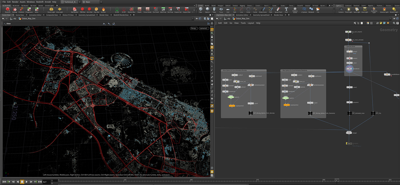This screenshot has height=185, width=400.
Task: Switch to the Redshift RenderView tab
Action: [x=121, y=15]
